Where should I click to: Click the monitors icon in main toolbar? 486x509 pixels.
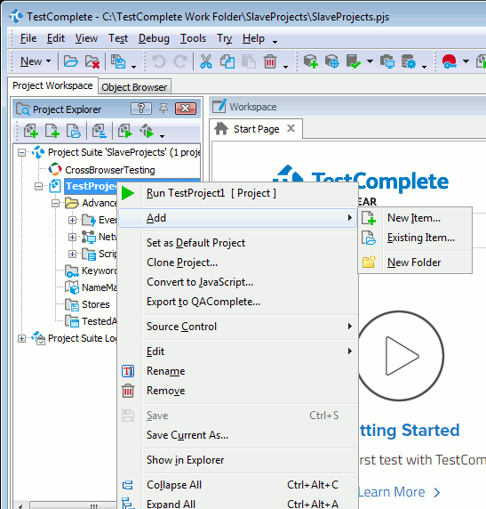point(387,61)
